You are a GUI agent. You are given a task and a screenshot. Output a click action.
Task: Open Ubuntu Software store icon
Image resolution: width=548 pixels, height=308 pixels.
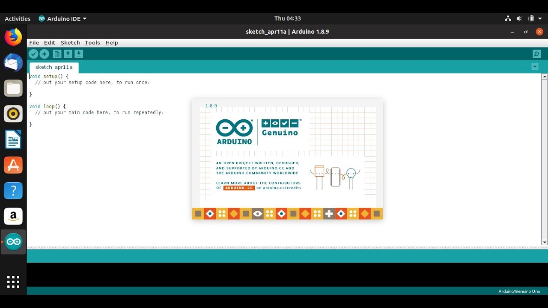click(x=13, y=165)
